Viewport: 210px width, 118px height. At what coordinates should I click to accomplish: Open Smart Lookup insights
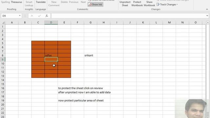click(x=29, y=4)
